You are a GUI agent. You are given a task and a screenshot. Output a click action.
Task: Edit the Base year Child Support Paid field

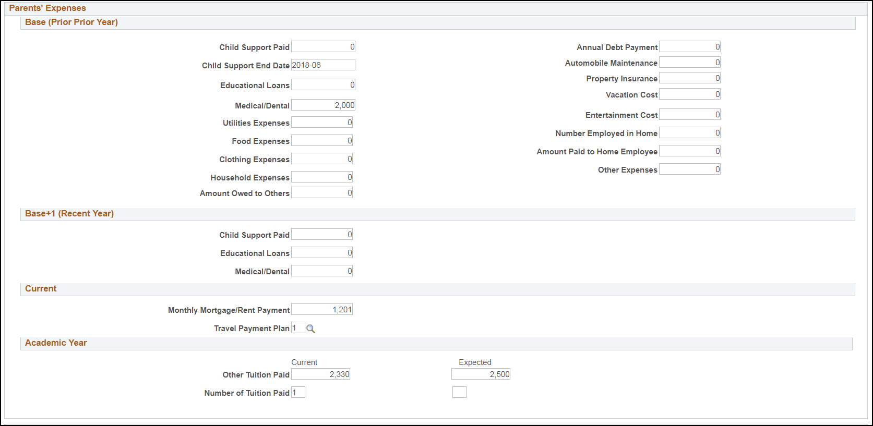pyautogui.click(x=323, y=47)
